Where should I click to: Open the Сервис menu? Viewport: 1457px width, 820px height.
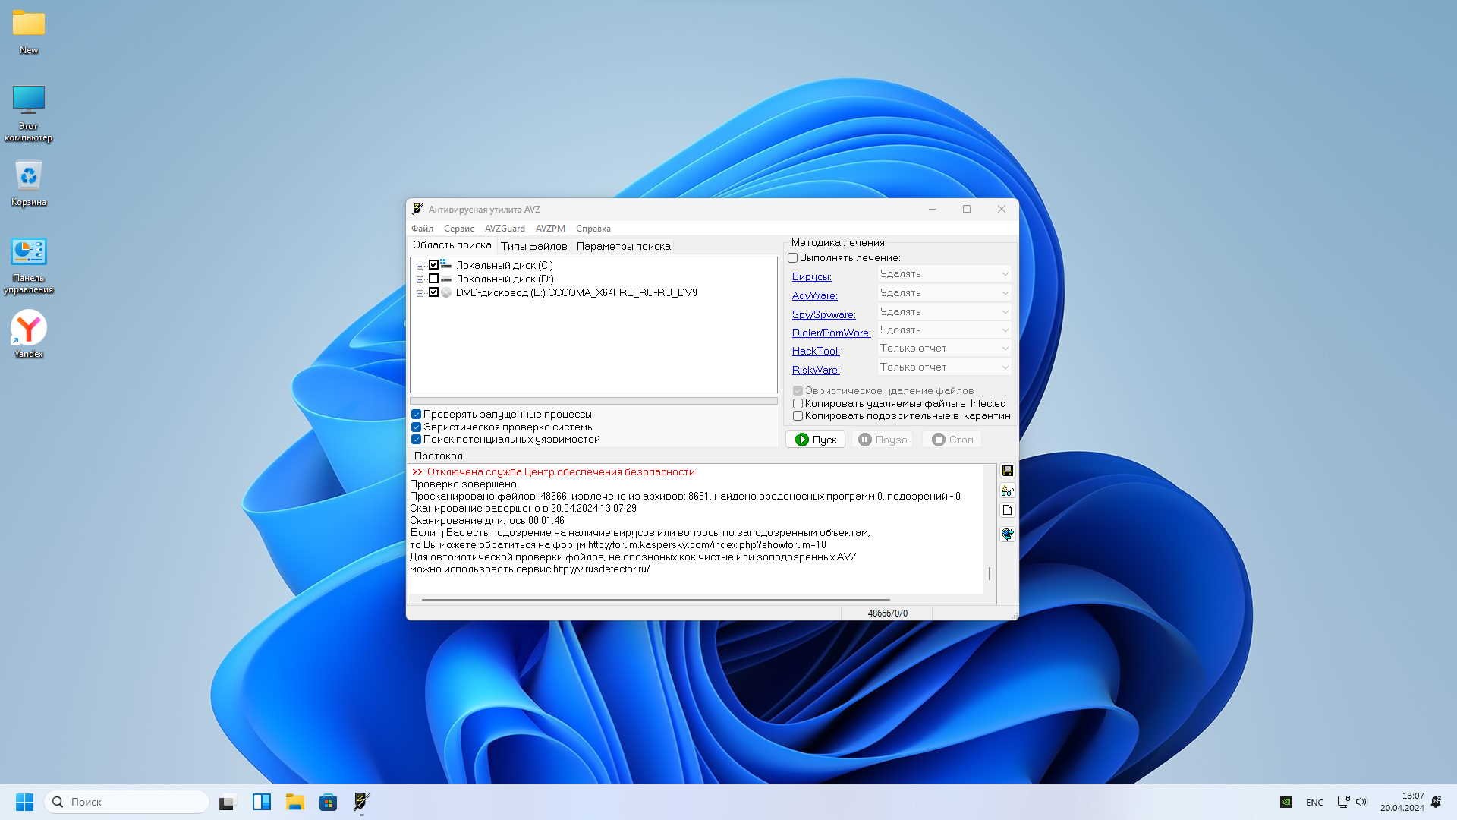pos(458,229)
